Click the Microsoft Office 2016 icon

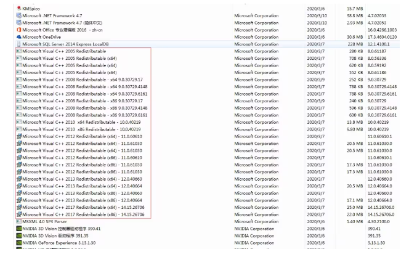pos(18,30)
